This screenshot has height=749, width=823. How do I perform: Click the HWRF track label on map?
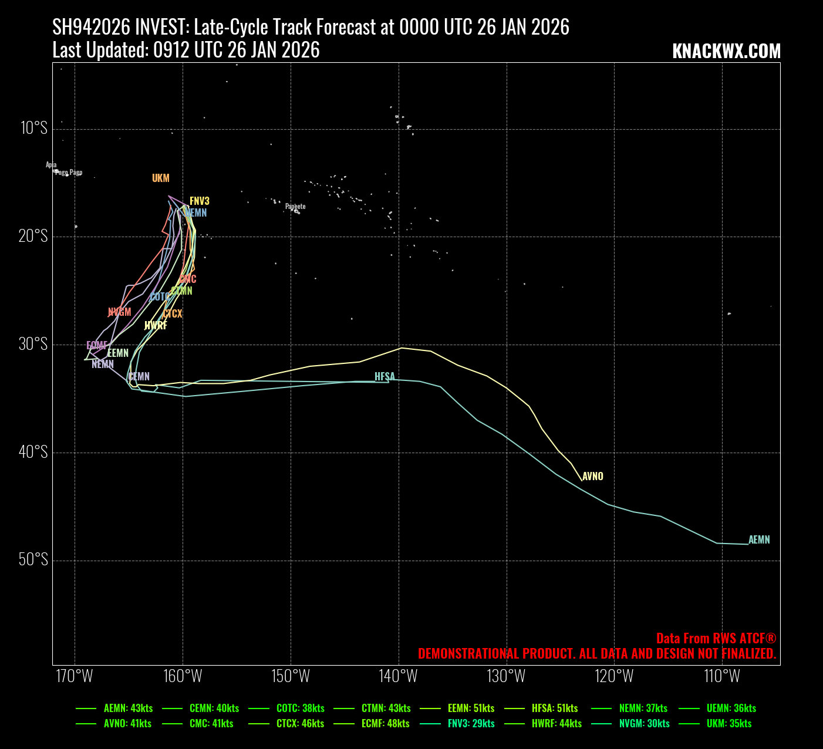click(x=156, y=326)
